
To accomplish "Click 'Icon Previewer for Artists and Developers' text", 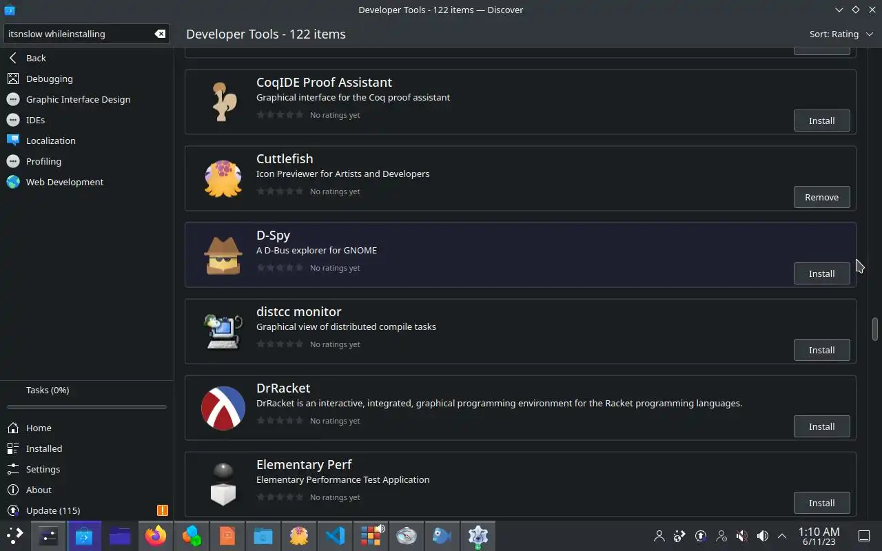I will [342, 174].
